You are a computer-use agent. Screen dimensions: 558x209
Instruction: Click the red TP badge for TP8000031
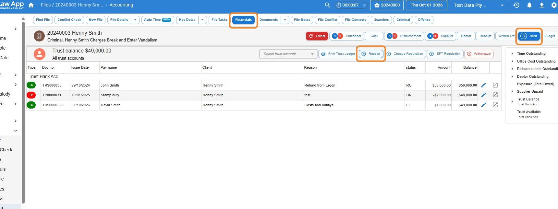(x=31, y=95)
